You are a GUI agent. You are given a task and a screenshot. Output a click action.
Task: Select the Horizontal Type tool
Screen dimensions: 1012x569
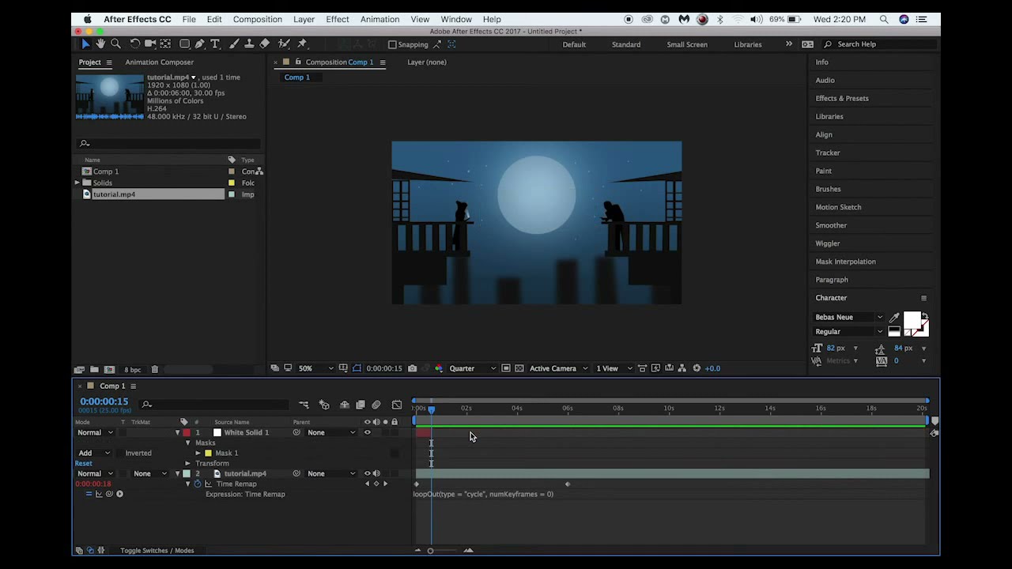coord(215,44)
